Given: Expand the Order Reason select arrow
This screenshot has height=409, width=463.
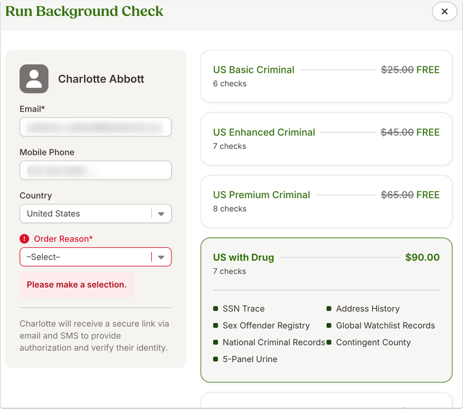Looking at the screenshot, I should [x=161, y=257].
